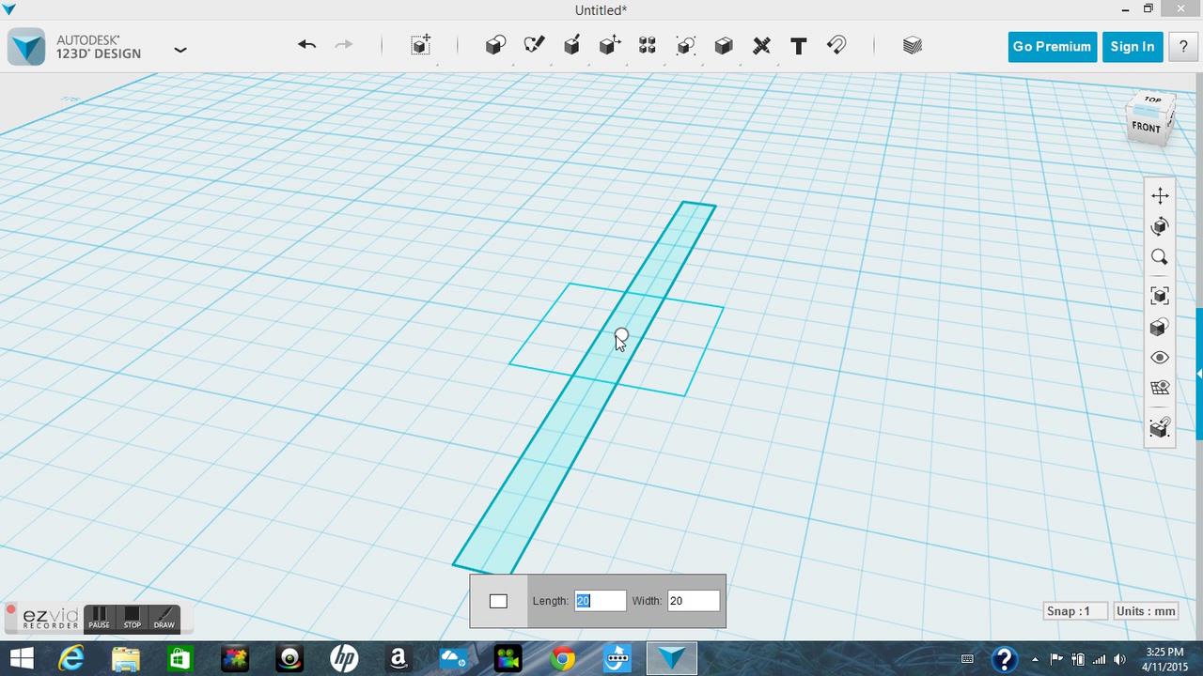Expand the right side panel arrow
Viewport: 1203px width, 676px height.
click(x=1199, y=374)
